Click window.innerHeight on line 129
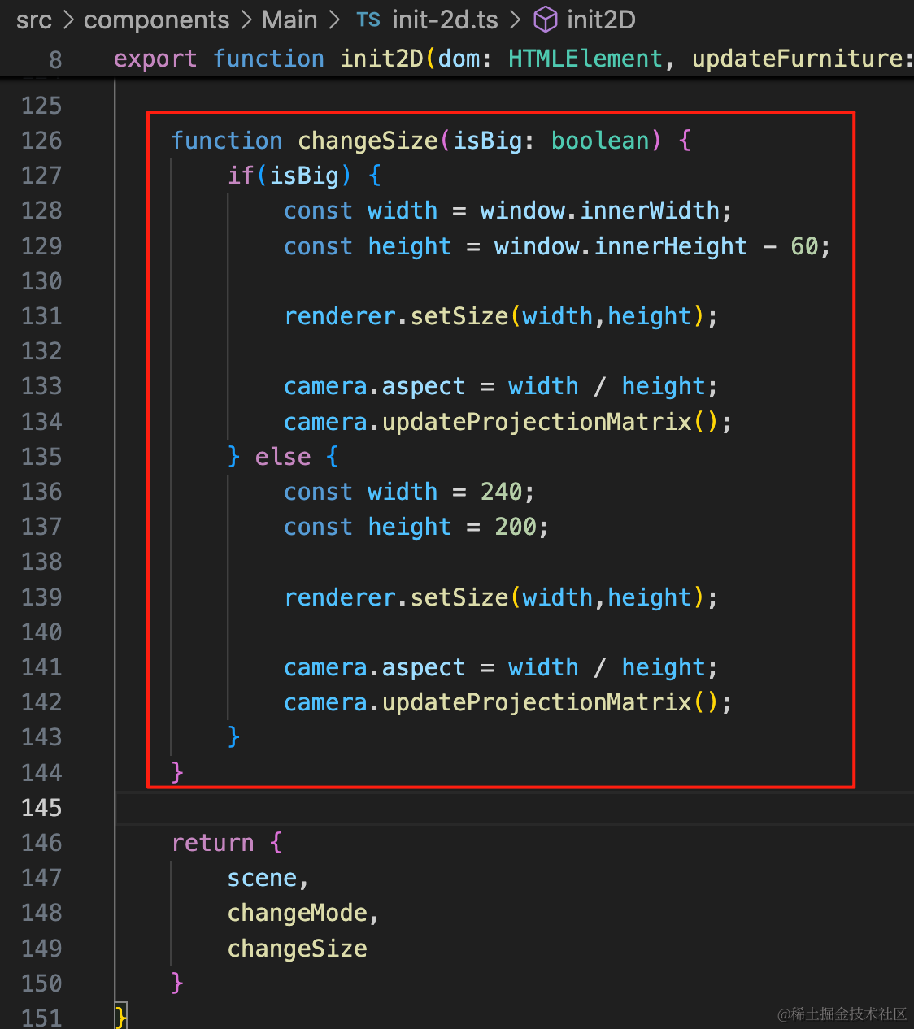This screenshot has height=1029, width=914. tap(621, 246)
